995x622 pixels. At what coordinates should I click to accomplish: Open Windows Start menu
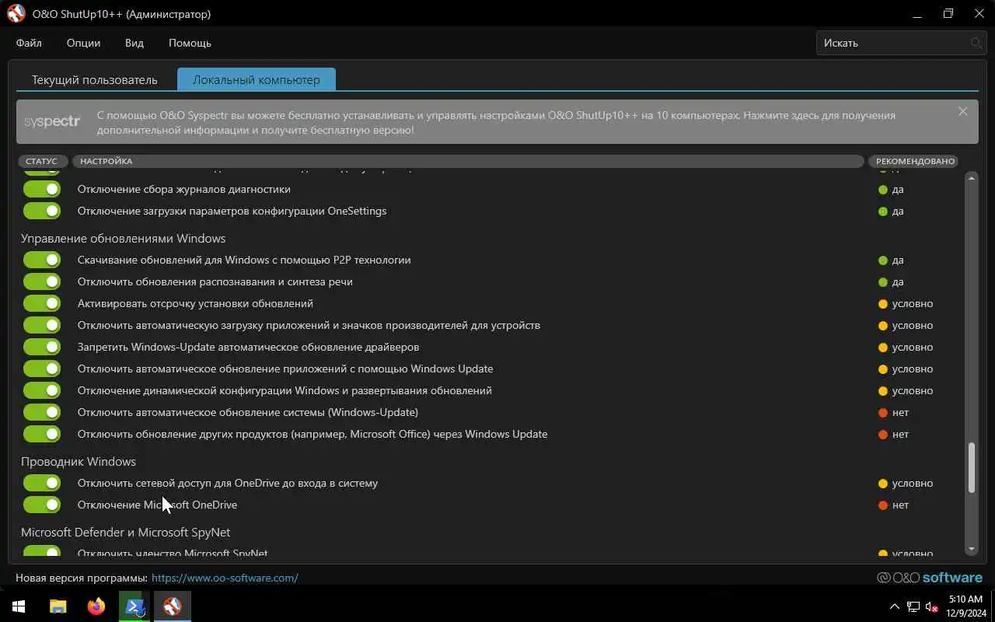(x=19, y=606)
